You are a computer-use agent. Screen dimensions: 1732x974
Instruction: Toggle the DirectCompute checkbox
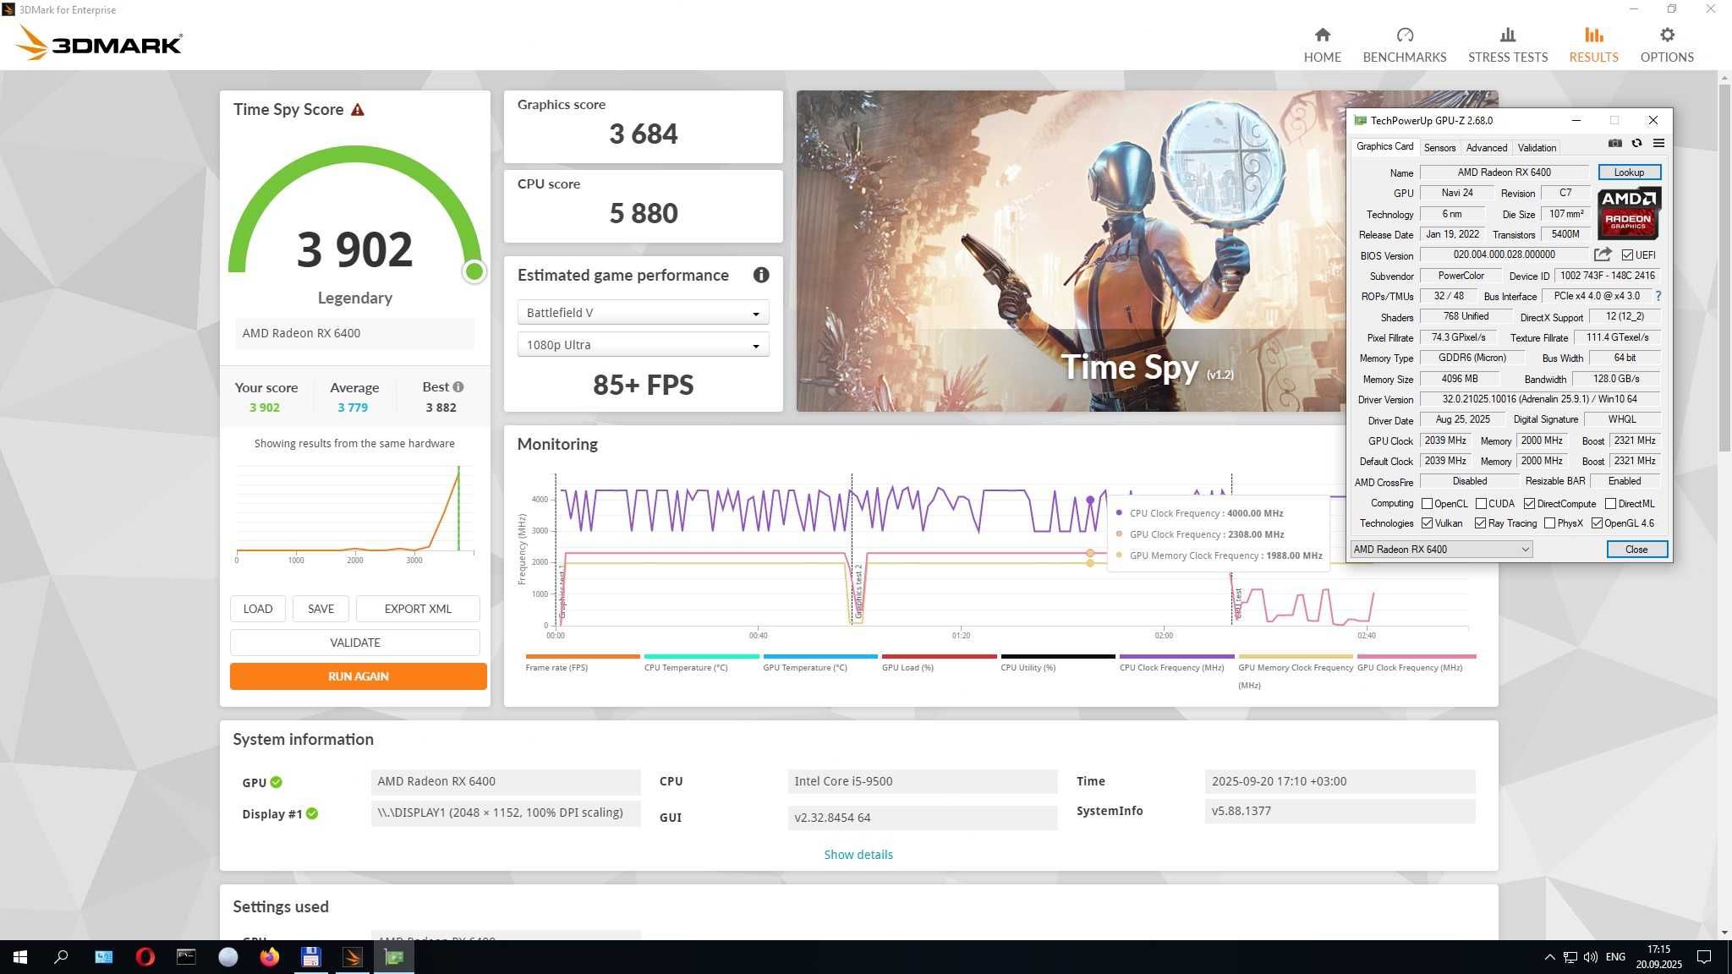[x=1529, y=503]
